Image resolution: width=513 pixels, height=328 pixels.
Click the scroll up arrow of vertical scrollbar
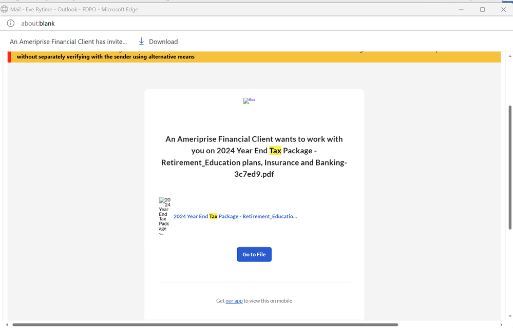(510, 56)
